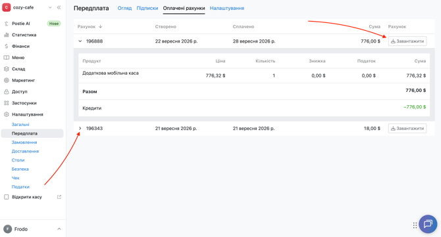Go to Замовлення settings link
441x237 pixels.
pos(24,142)
